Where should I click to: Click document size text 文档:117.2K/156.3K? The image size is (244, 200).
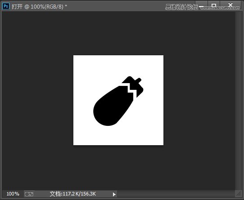click(73, 194)
